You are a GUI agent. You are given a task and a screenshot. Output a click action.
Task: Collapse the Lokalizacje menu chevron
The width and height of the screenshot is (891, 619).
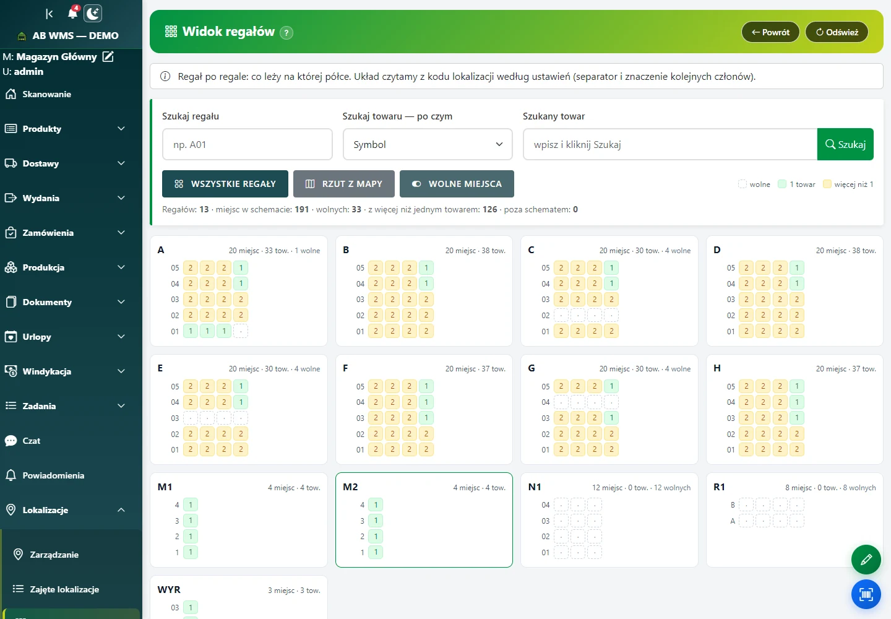[x=121, y=510]
